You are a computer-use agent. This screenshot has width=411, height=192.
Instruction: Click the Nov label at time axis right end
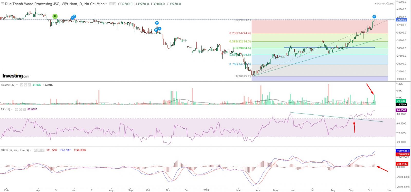pos(389,190)
